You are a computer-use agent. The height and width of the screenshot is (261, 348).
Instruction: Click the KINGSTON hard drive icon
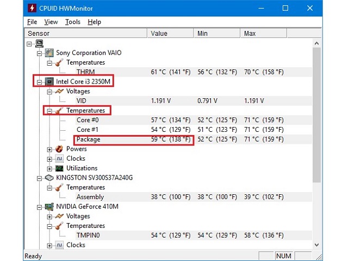[x=49, y=177]
